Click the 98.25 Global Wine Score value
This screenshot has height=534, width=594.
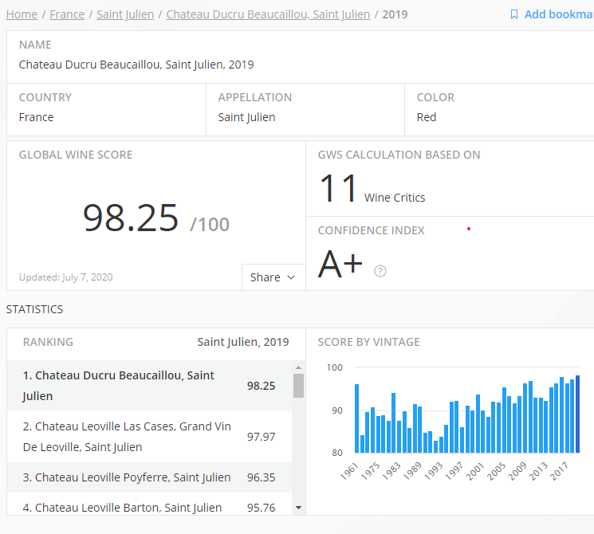[130, 218]
